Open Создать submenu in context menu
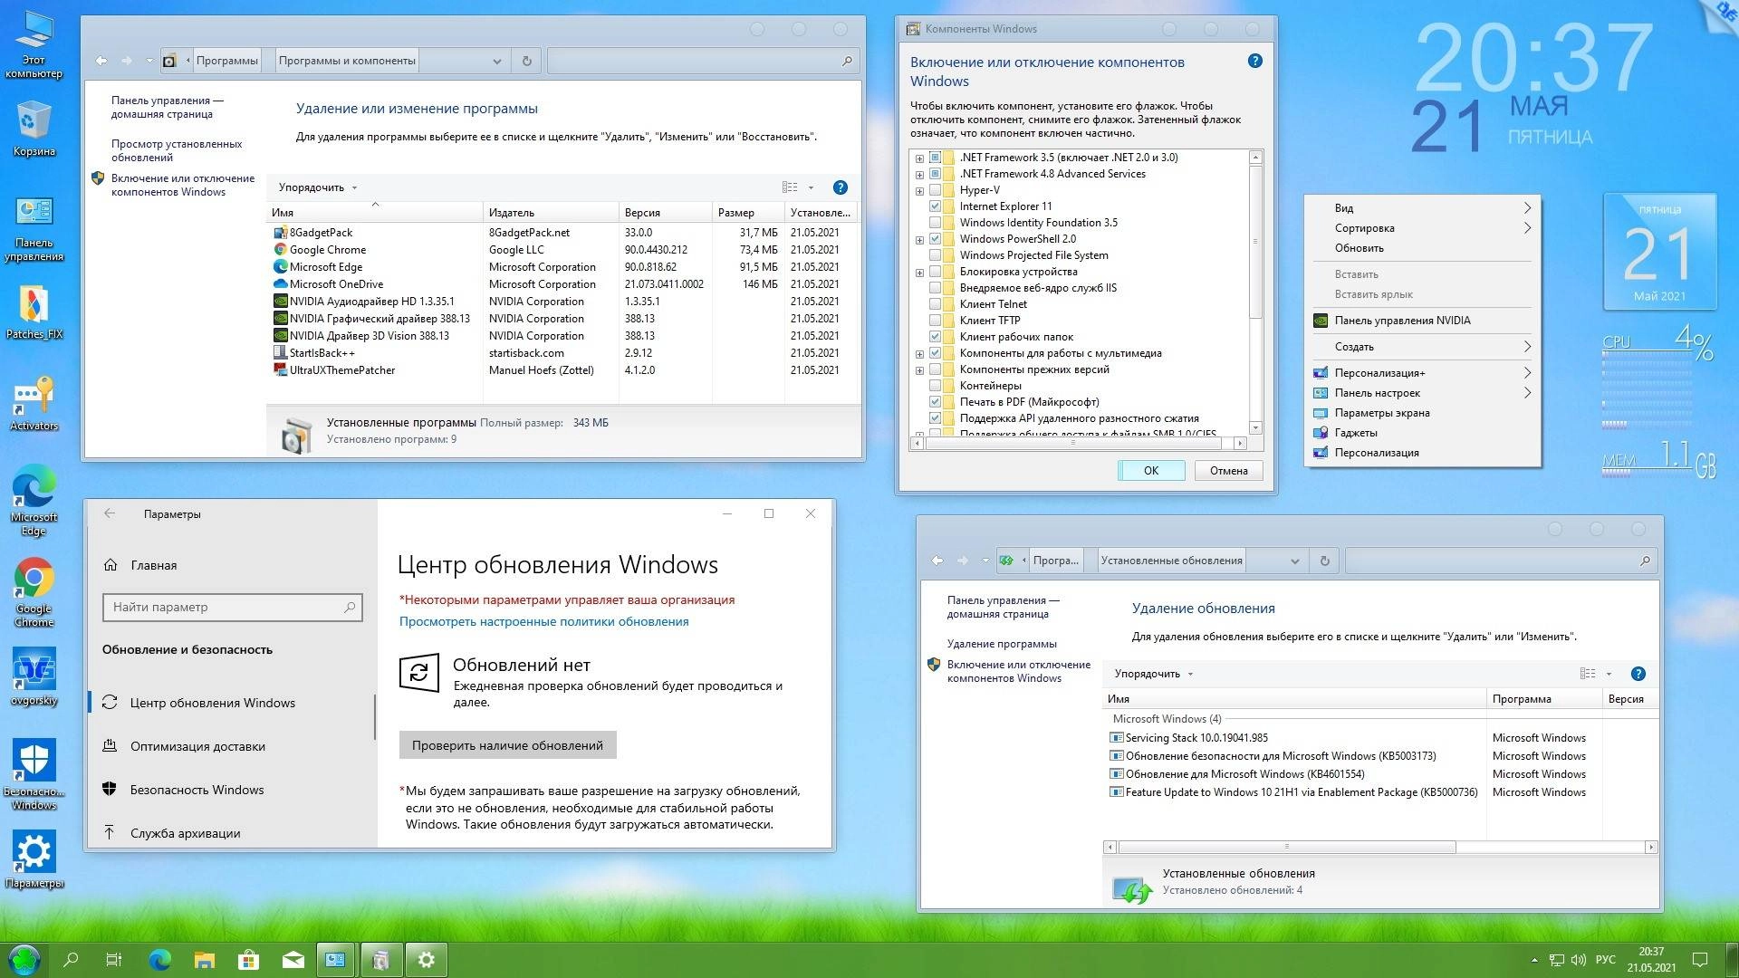 [x=1423, y=347]
